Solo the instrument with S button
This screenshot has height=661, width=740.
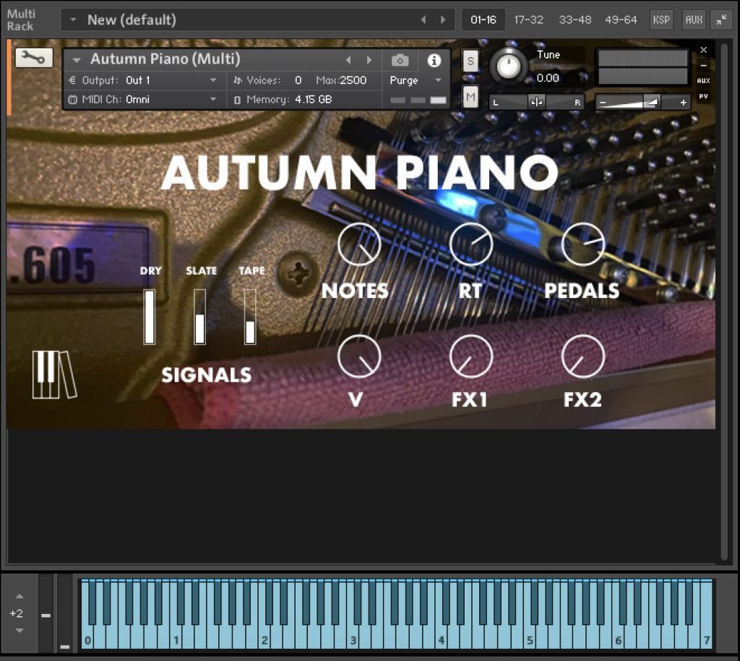pyautogui.click(x=470, y=61)
